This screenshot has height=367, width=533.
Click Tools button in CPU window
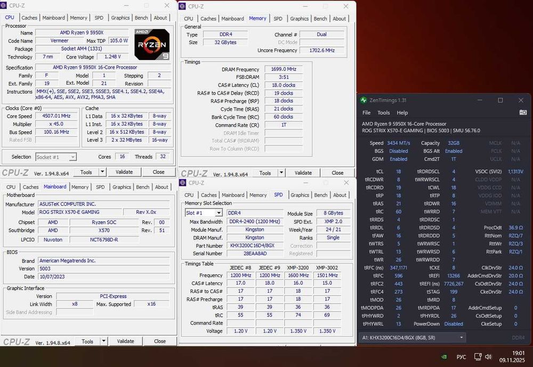point(86,172)
